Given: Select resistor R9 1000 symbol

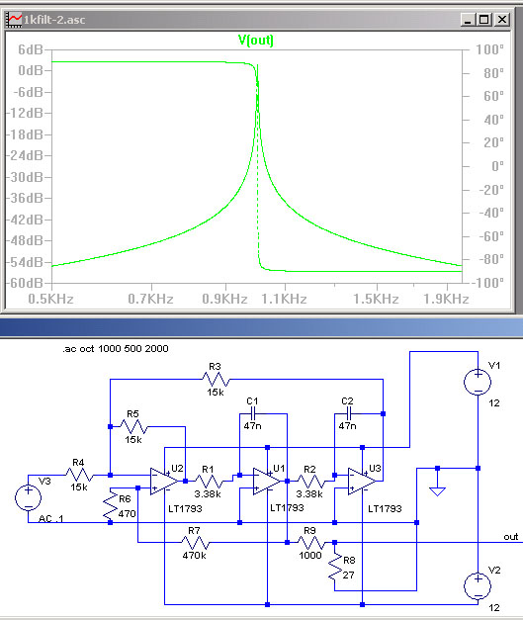Looking at the screenshot, I should tap(310, 543).
